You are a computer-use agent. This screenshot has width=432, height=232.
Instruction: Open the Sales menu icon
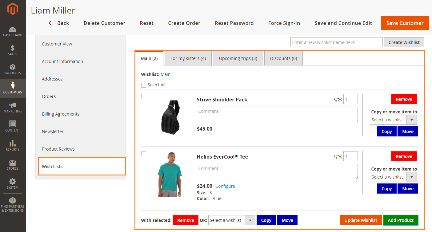click(13, 48)
